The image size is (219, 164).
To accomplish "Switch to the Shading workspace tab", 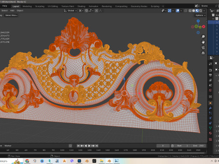I will point(81,6).
